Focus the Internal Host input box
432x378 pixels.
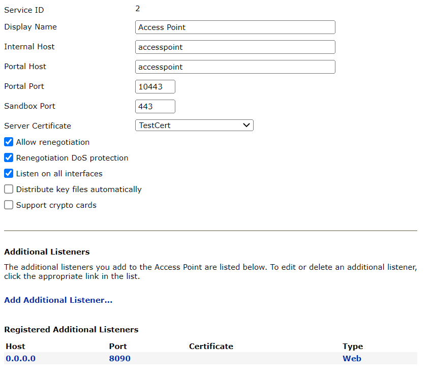[235, 47]
